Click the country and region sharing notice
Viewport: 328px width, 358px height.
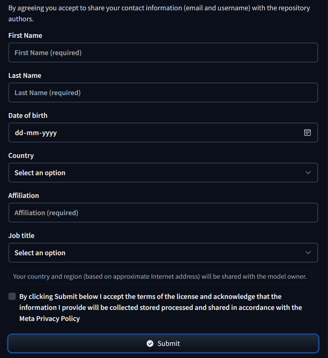pyautogui.click(x=160, y=276)
